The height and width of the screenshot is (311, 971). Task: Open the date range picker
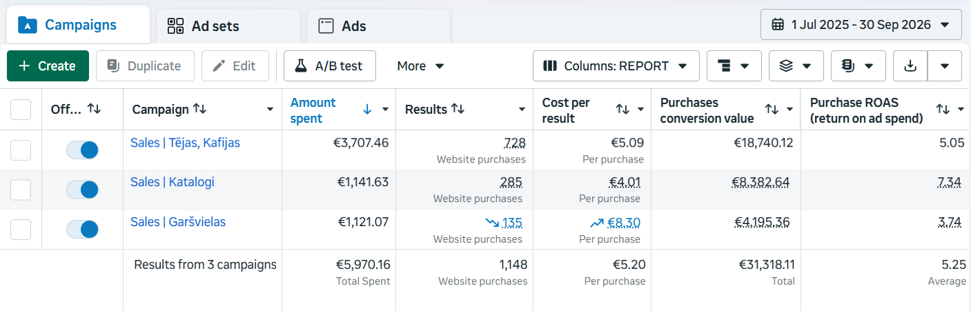point(861,25)
